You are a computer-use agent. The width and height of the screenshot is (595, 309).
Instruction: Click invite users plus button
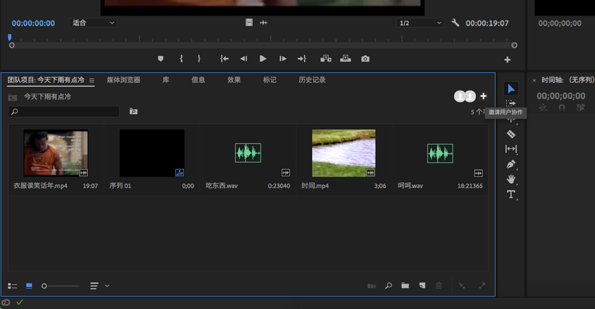[x=483, y=96]
